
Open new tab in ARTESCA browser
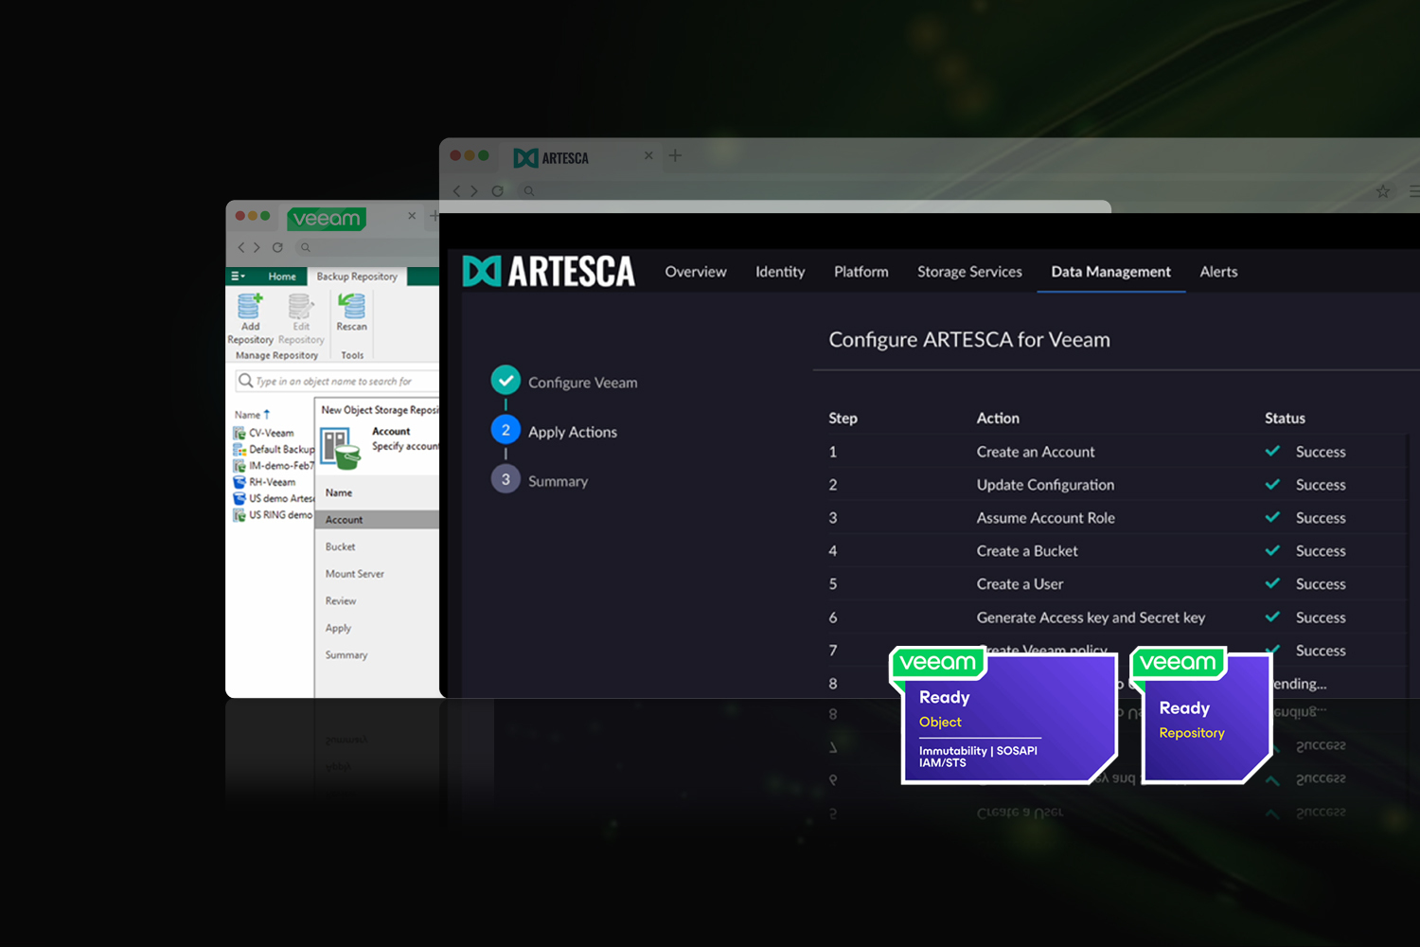click(x=675, y=155)
